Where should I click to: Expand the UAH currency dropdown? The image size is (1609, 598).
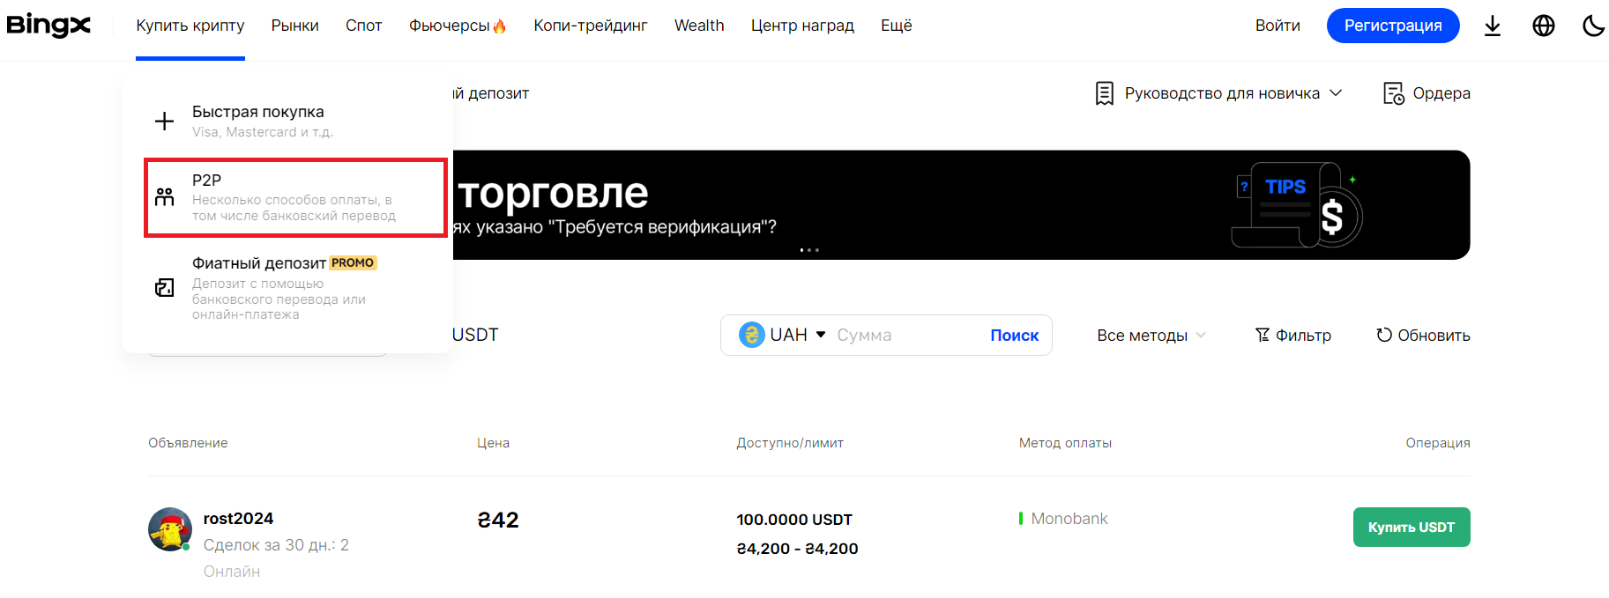784,335
